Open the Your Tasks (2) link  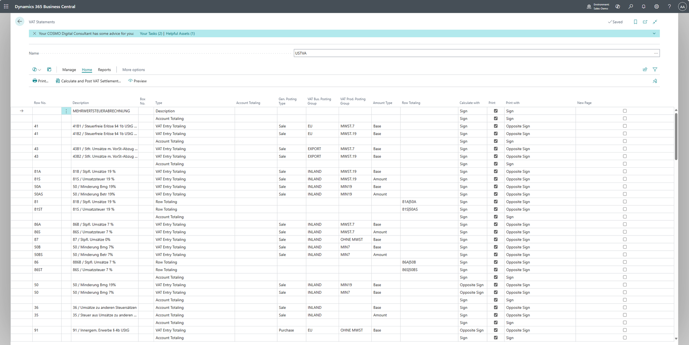click(x=151, y=34)
